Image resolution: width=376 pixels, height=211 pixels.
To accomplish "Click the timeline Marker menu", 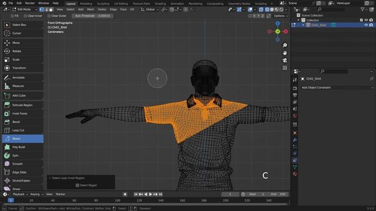I will (61, 194).
